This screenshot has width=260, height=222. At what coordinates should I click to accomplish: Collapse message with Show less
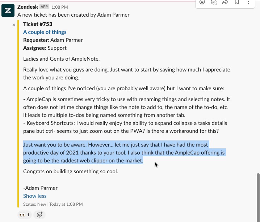[35, 196]
